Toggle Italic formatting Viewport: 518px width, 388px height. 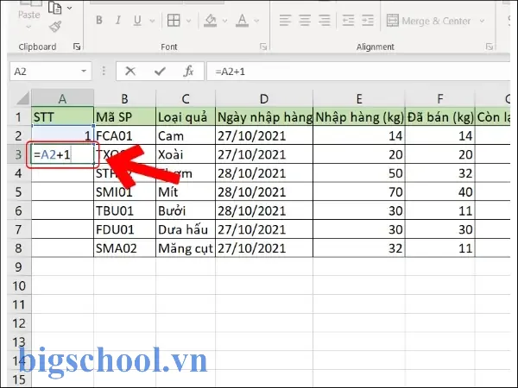118,21
